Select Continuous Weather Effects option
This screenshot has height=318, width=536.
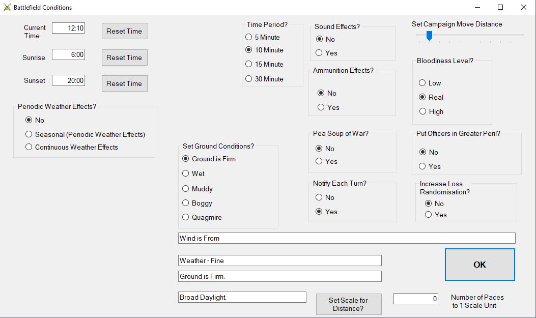click(29, 147)
